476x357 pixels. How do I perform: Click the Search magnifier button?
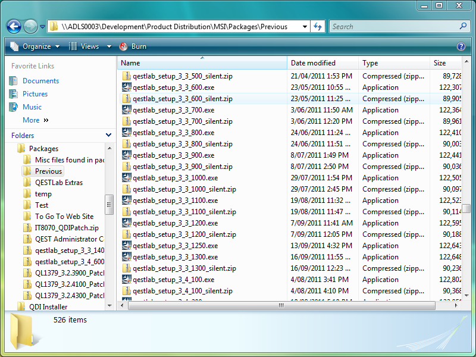[x=463, y=26]
